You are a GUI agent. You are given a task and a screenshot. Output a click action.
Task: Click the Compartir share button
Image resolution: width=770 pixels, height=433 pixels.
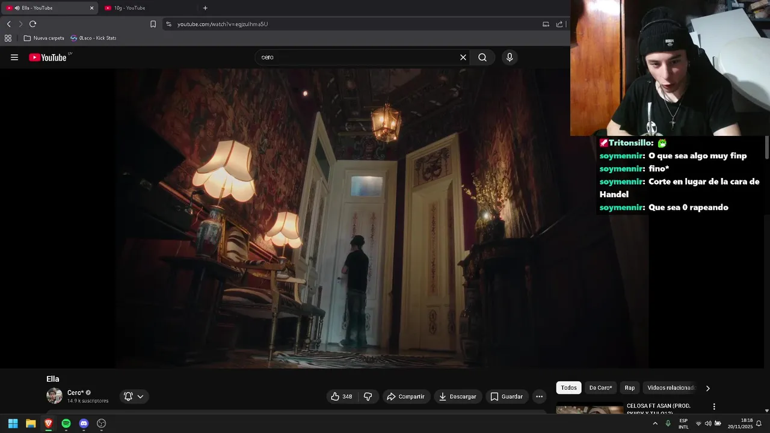pyautogui.click(x=406, y=396)
